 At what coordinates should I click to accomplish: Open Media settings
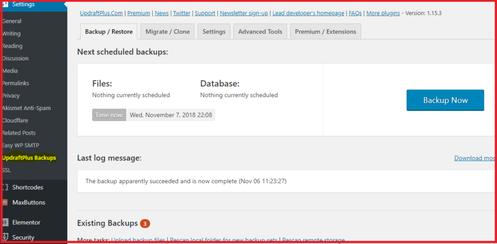pyautogui.click(x=10, y=71)
